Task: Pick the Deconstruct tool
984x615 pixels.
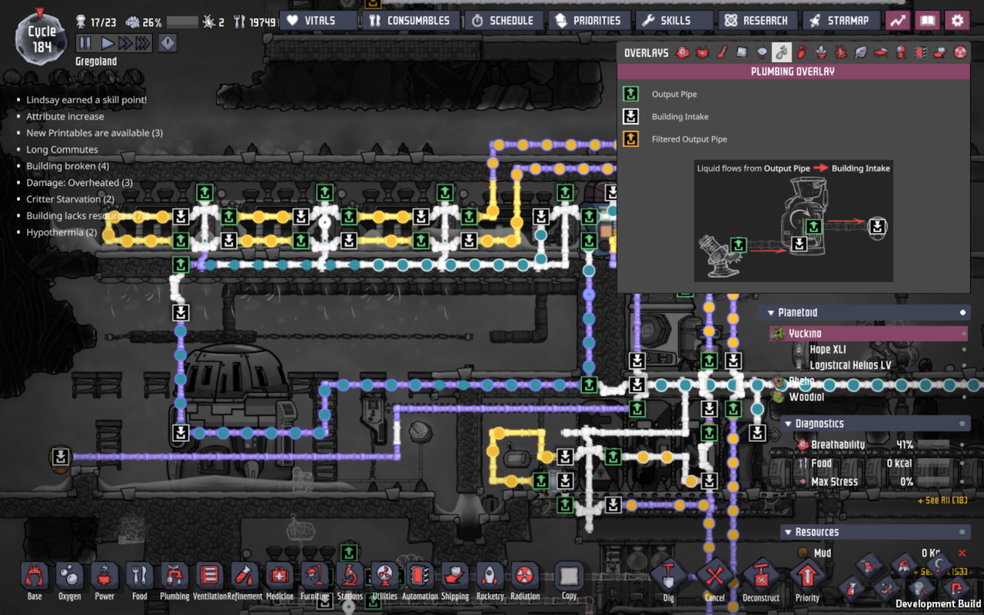Action: pos(760,580)
